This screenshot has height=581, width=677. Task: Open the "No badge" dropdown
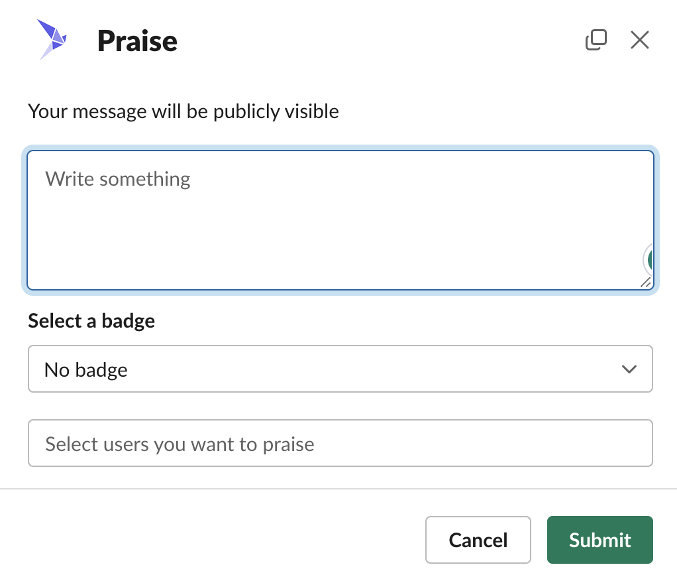[x=340, y=369]
